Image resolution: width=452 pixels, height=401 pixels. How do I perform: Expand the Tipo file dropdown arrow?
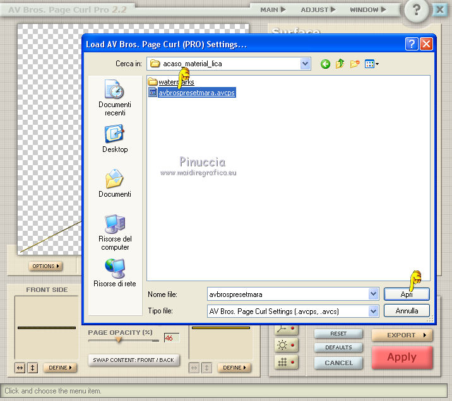click(x=373, y=311)
